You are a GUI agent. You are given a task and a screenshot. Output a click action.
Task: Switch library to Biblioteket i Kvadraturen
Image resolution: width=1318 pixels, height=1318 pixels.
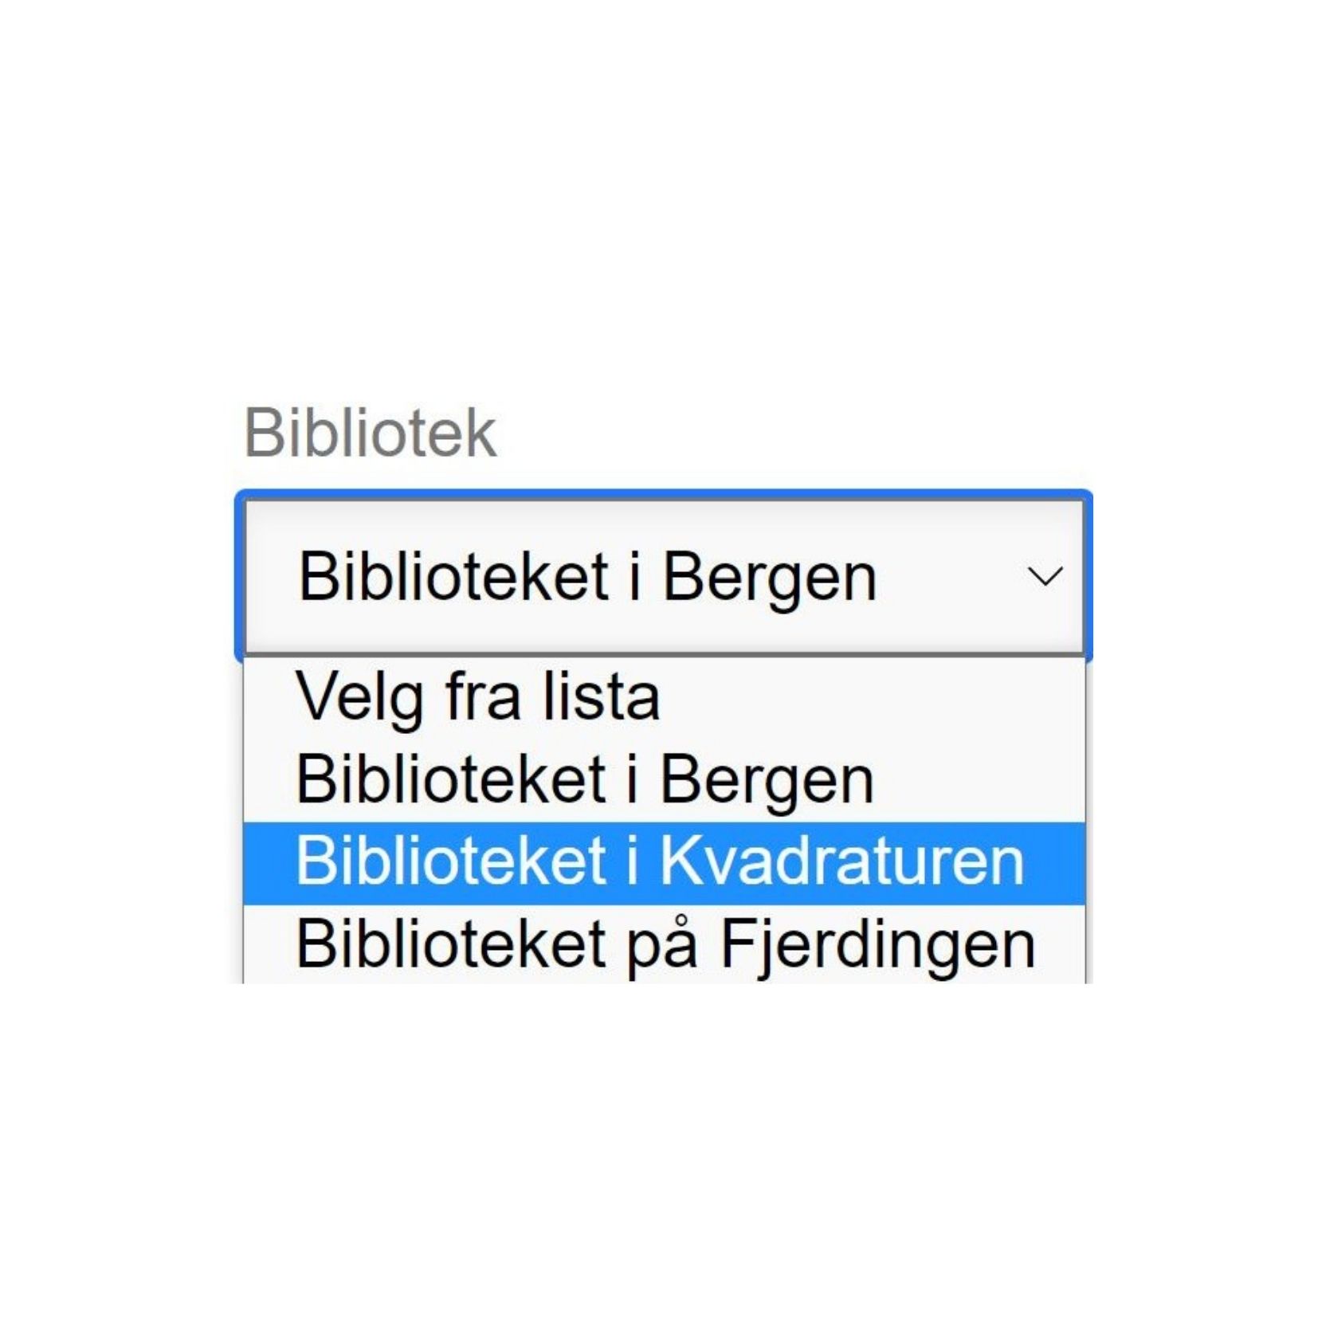(664, 862)
